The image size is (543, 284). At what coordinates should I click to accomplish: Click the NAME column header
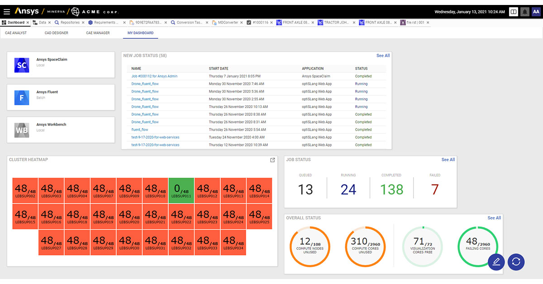coord(136,69)
